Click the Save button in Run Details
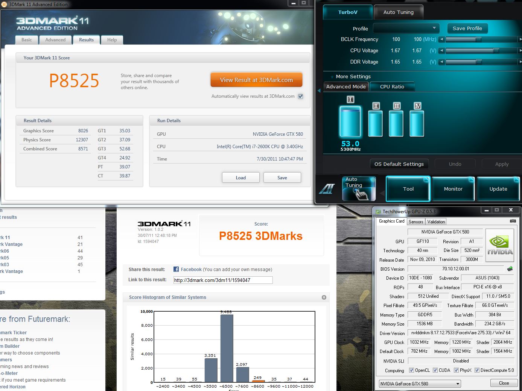The width and height of the screenshot is (522, 391). (x=282, y=178)
